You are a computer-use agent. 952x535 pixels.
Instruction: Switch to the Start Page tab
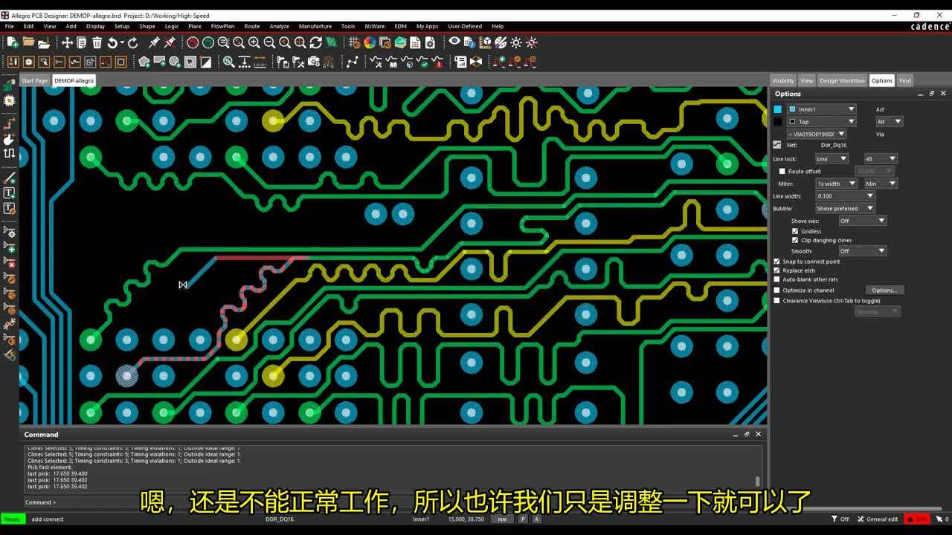click(33, 80)
